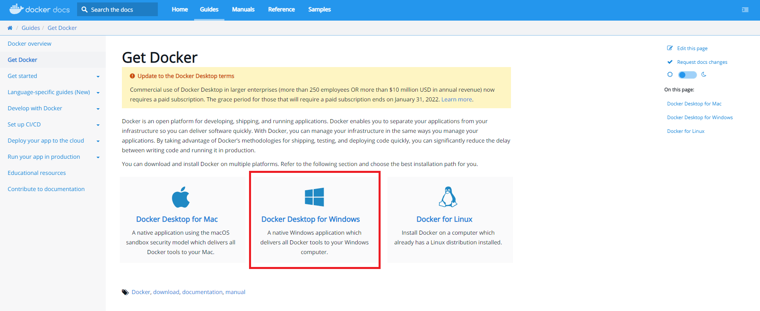Click the warning icon in the yellow notice
Image resolution: width=760 pixels, height=311 pixels.
pos(132,76)
